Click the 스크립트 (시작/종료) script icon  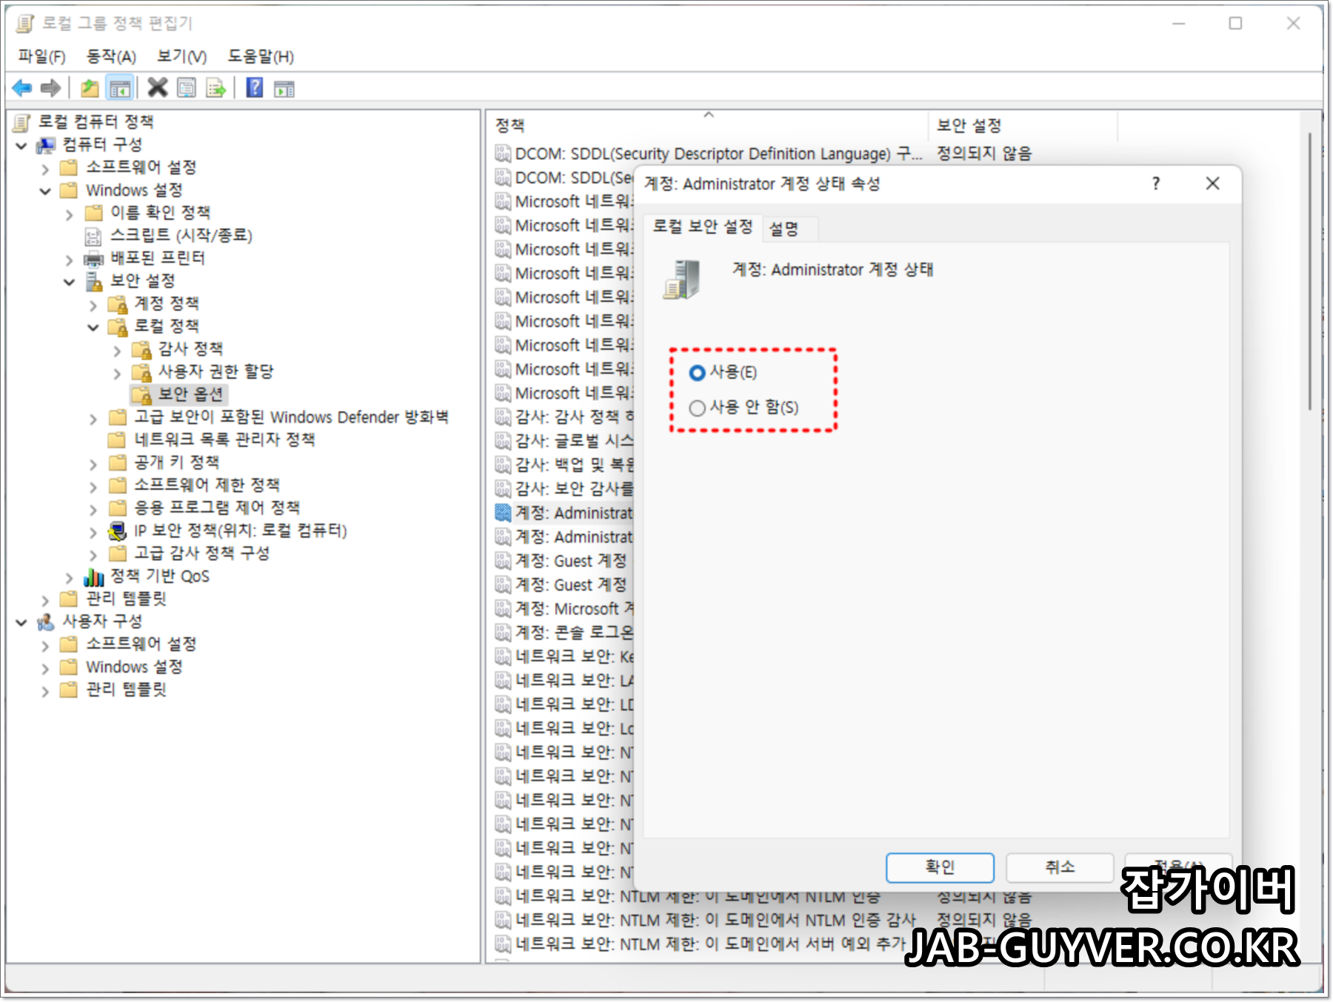tap(93, 236)
